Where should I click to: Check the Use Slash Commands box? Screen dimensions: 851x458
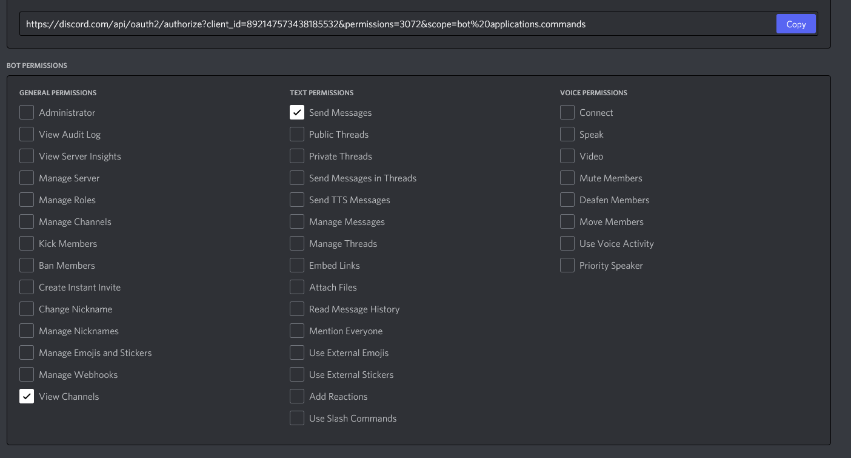tap(297, 418)
